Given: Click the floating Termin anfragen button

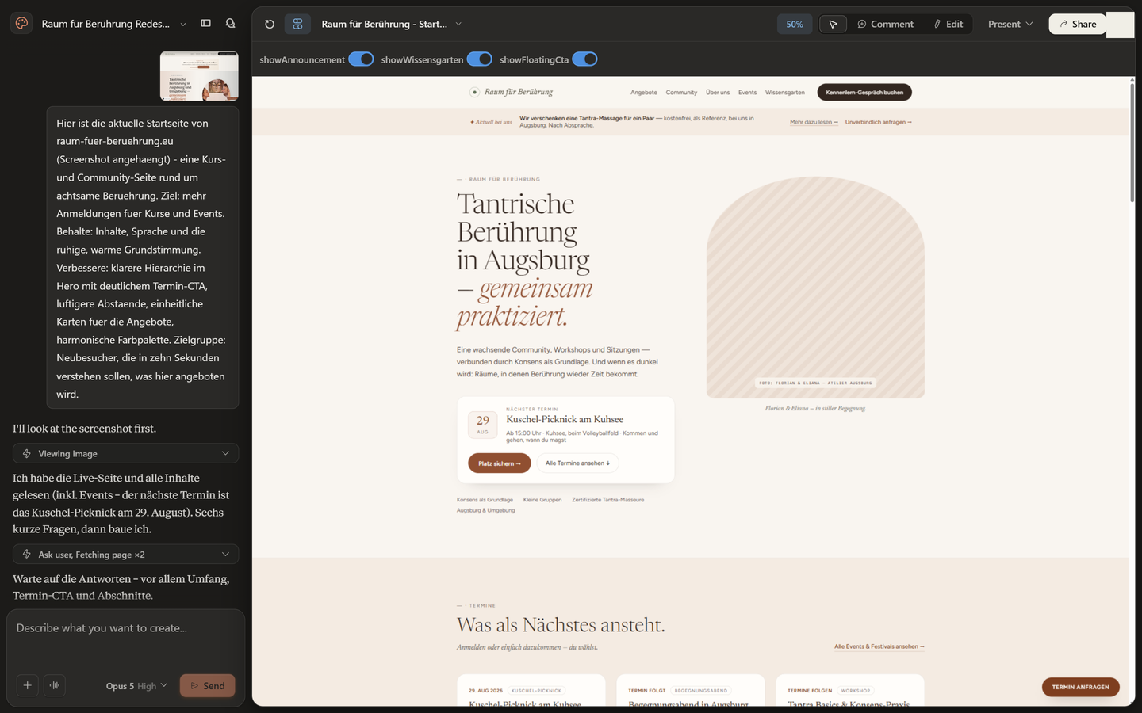Looking at the screenshot, I should pyautogui.click(x=1080, y=687).
